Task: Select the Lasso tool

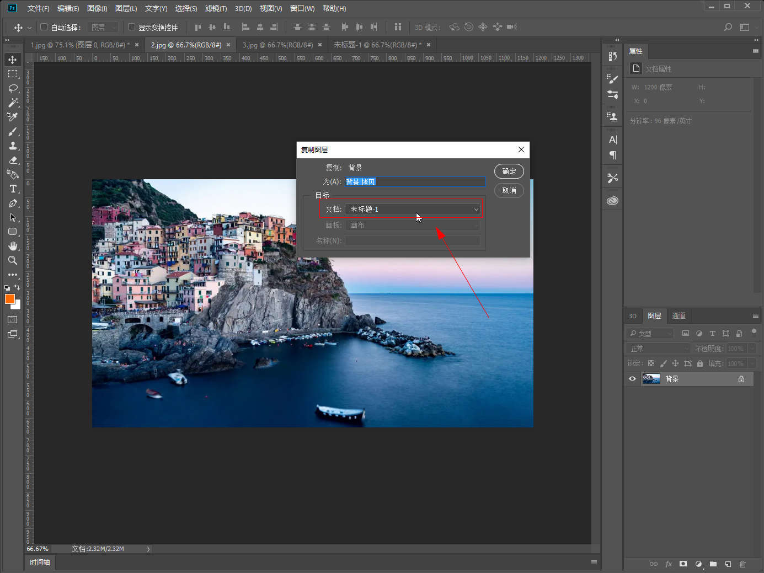Action: [13, 88]
